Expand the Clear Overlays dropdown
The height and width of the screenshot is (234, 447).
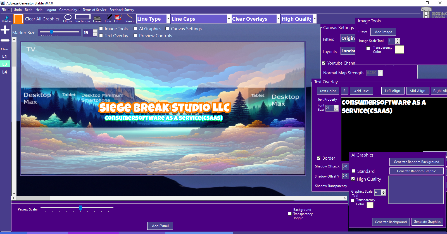point(278,19)
